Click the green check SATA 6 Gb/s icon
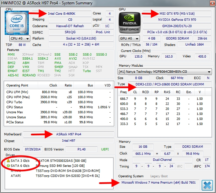 tap(8, 166)
